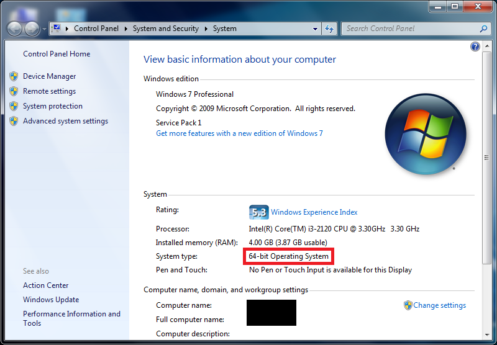Click the vertical scrollbar thumb
The width and height of the screenshot is (497, 345).
pos(486,158)
